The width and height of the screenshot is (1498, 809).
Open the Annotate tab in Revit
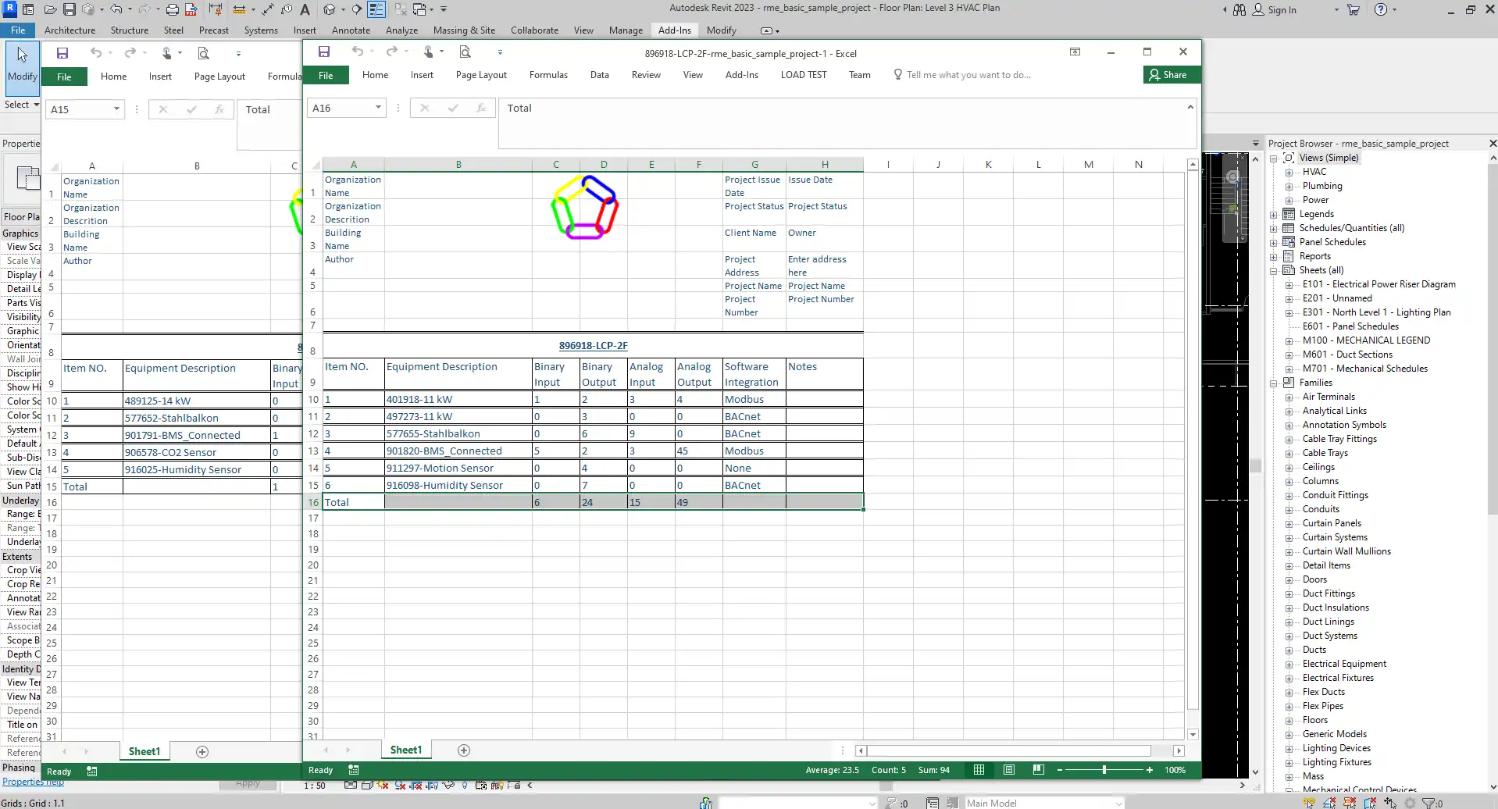tap(351, 30)
